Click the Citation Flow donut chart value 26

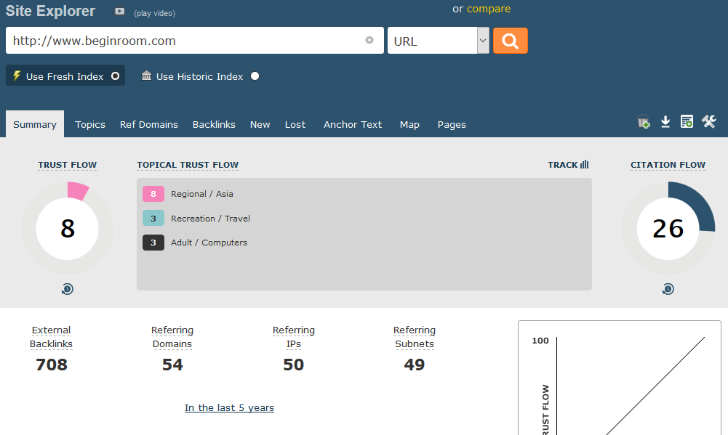(668, 228)
